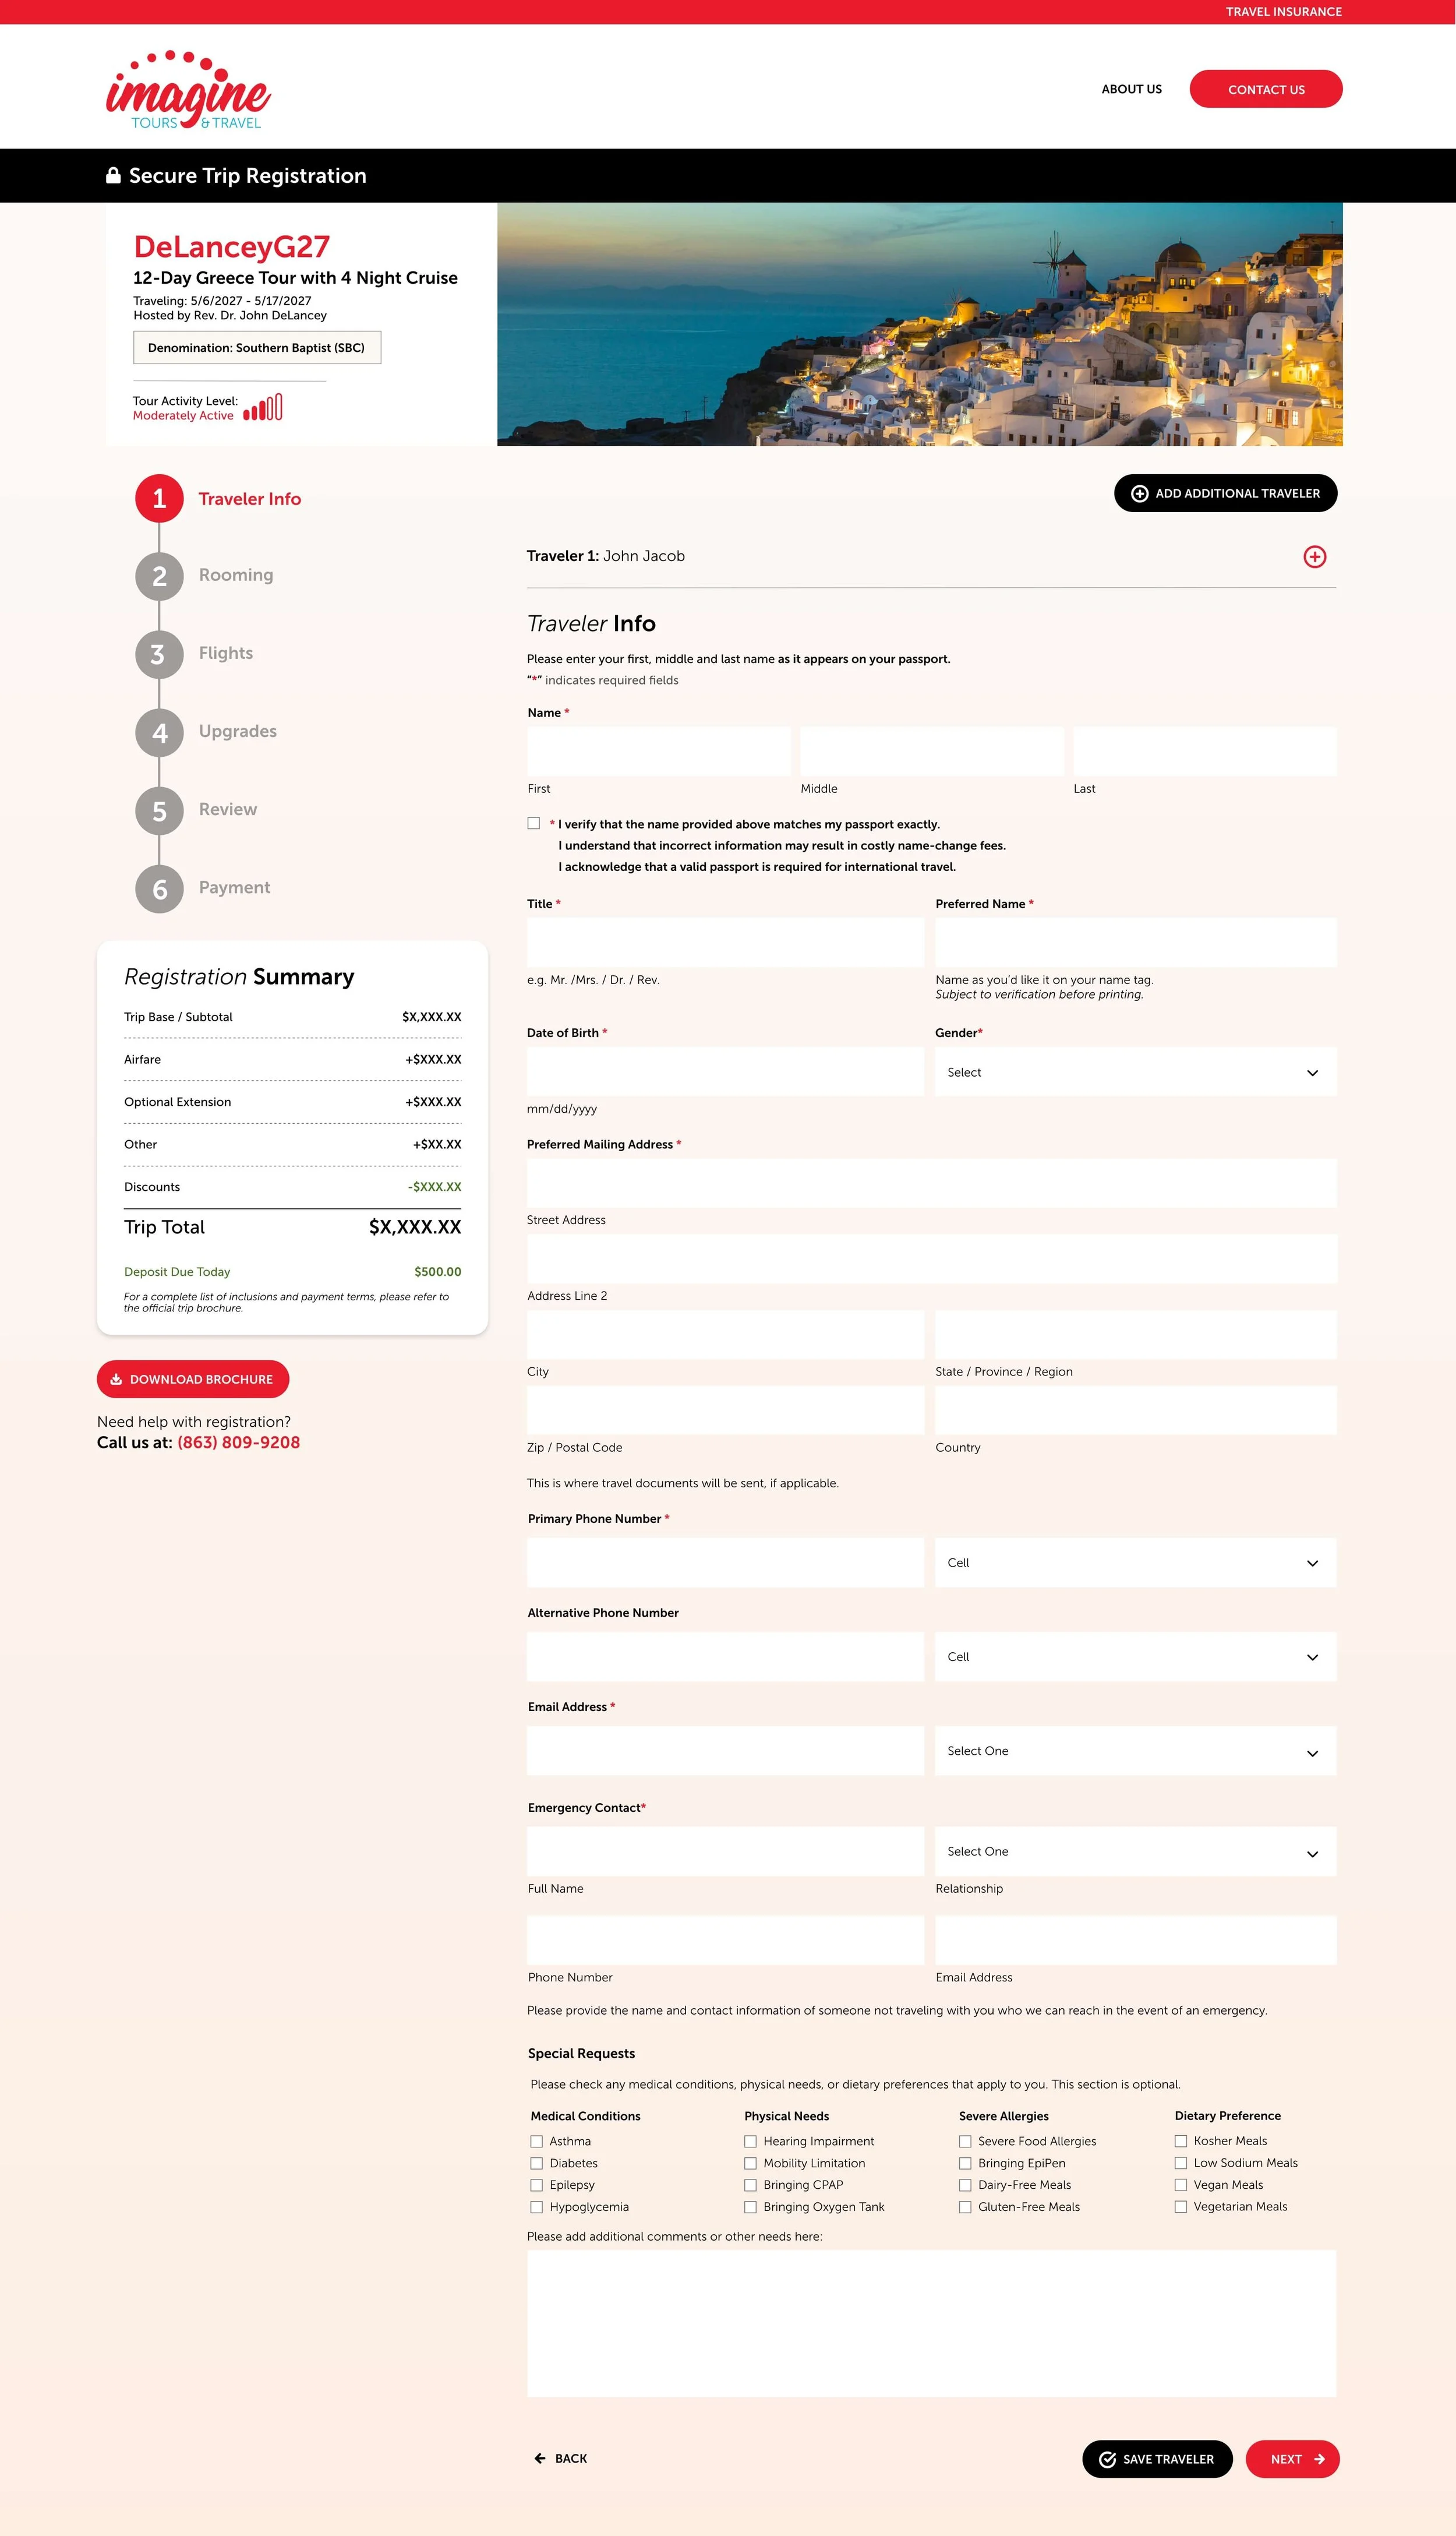The height and width of the screenshot is (2536, 1456).
Task: Click step 2 circle for Rooming
Action: coord(159,576)
